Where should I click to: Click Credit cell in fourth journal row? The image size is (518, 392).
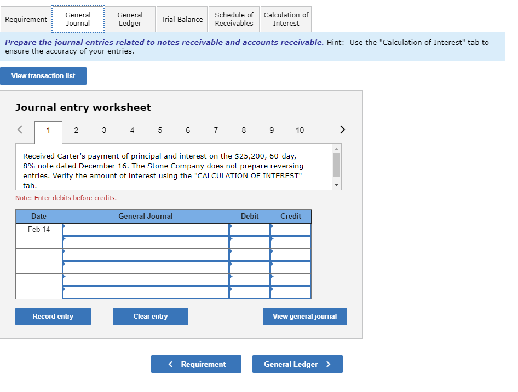pyautogui.click(x=291, y=267)
